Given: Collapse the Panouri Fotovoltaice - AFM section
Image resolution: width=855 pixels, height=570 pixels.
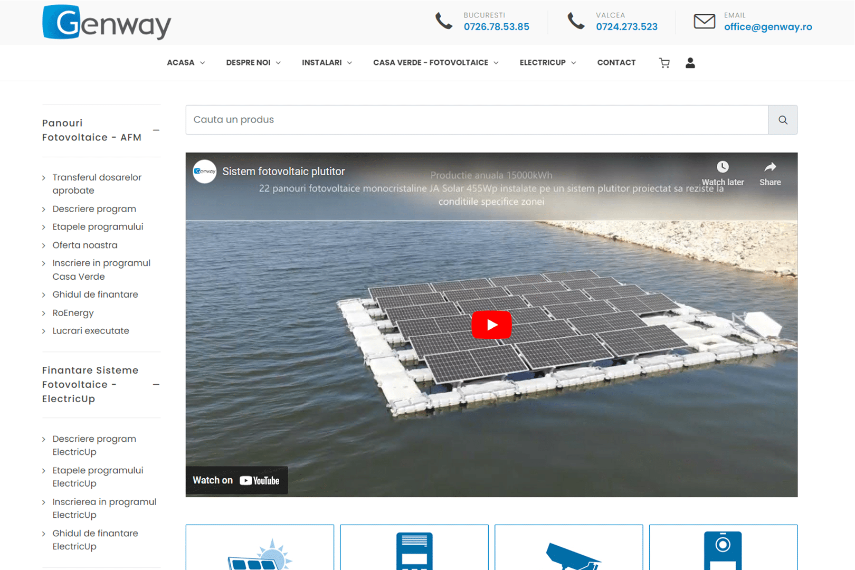Looking at the screenshot, I should 156,130.
